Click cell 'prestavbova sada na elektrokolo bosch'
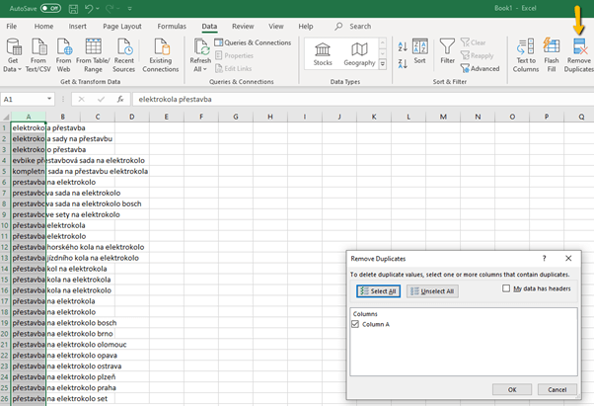 [x=29, y=203]
